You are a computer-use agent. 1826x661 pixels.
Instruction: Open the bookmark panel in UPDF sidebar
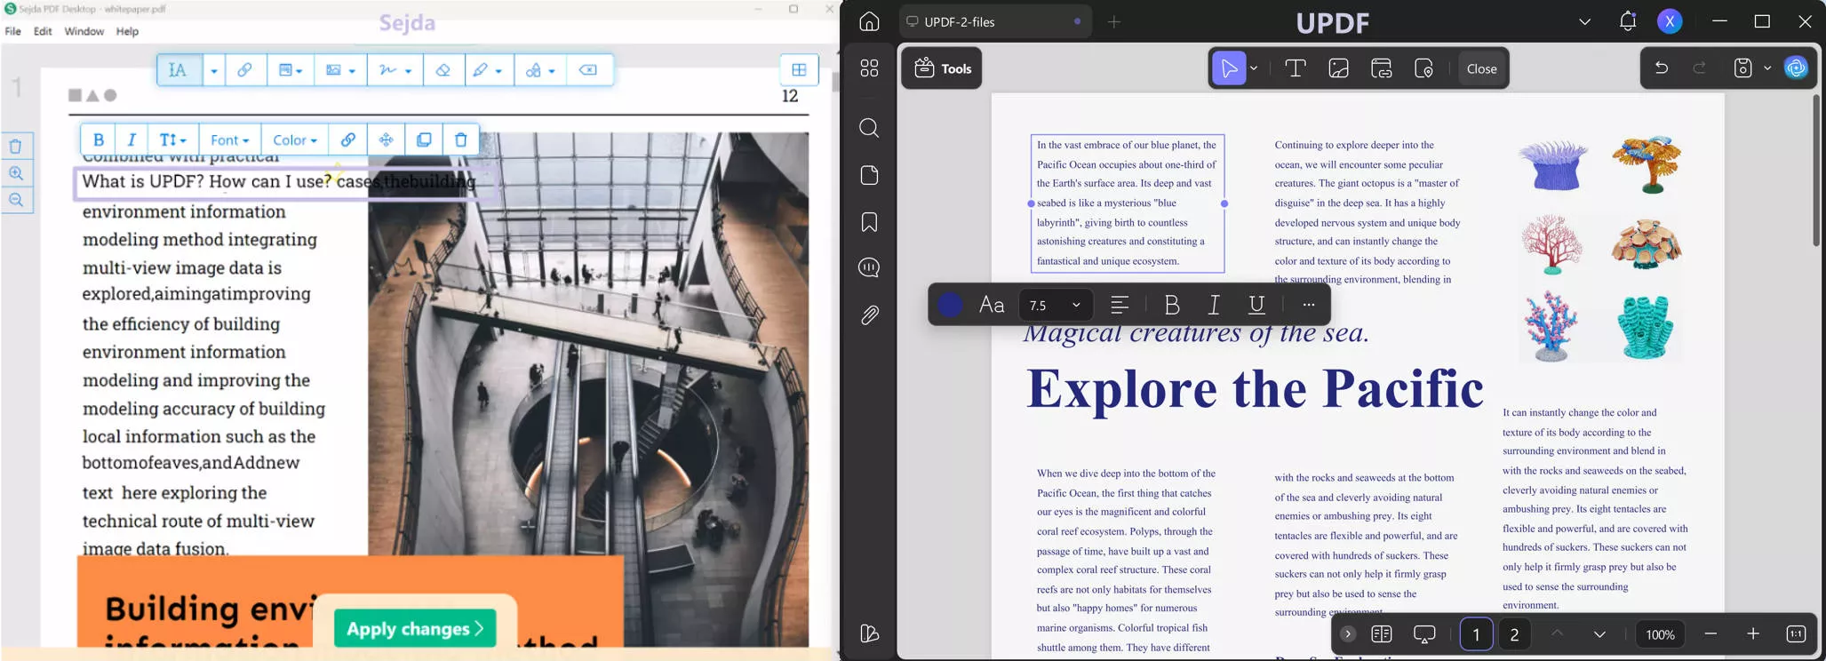coord(869,222)
